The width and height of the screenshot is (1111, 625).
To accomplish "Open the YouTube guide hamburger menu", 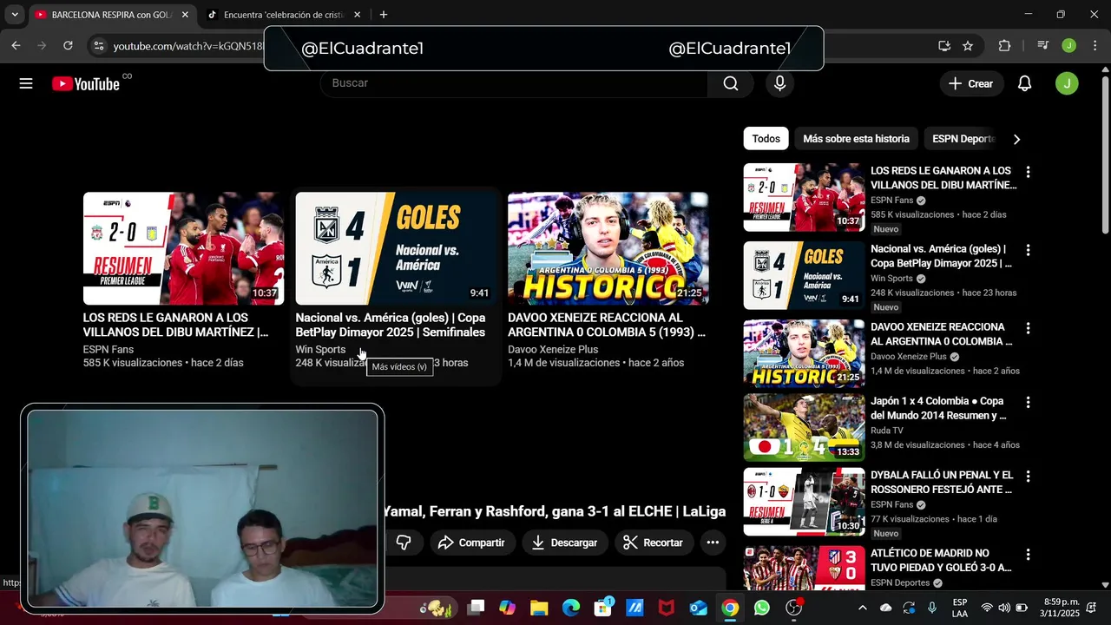I will tap(26, 83).
